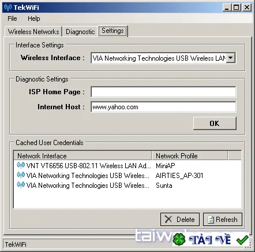Select the AIRTIES_AP-301 network profile cell
This screenshot has height=252, width=255.
(179, 176)
